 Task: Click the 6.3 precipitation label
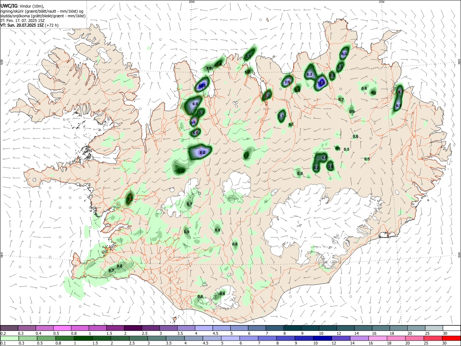[x=309, y=74]
